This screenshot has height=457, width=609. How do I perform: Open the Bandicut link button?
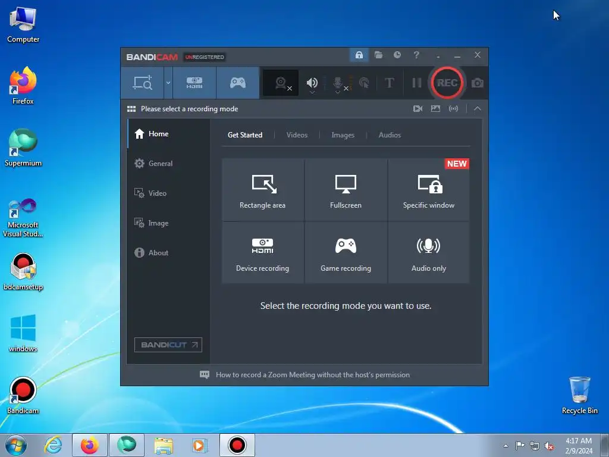pos(168,345)
